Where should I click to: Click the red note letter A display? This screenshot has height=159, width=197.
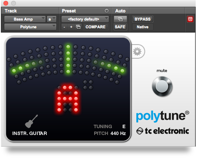pyautogui.click(x=68, y=99)
